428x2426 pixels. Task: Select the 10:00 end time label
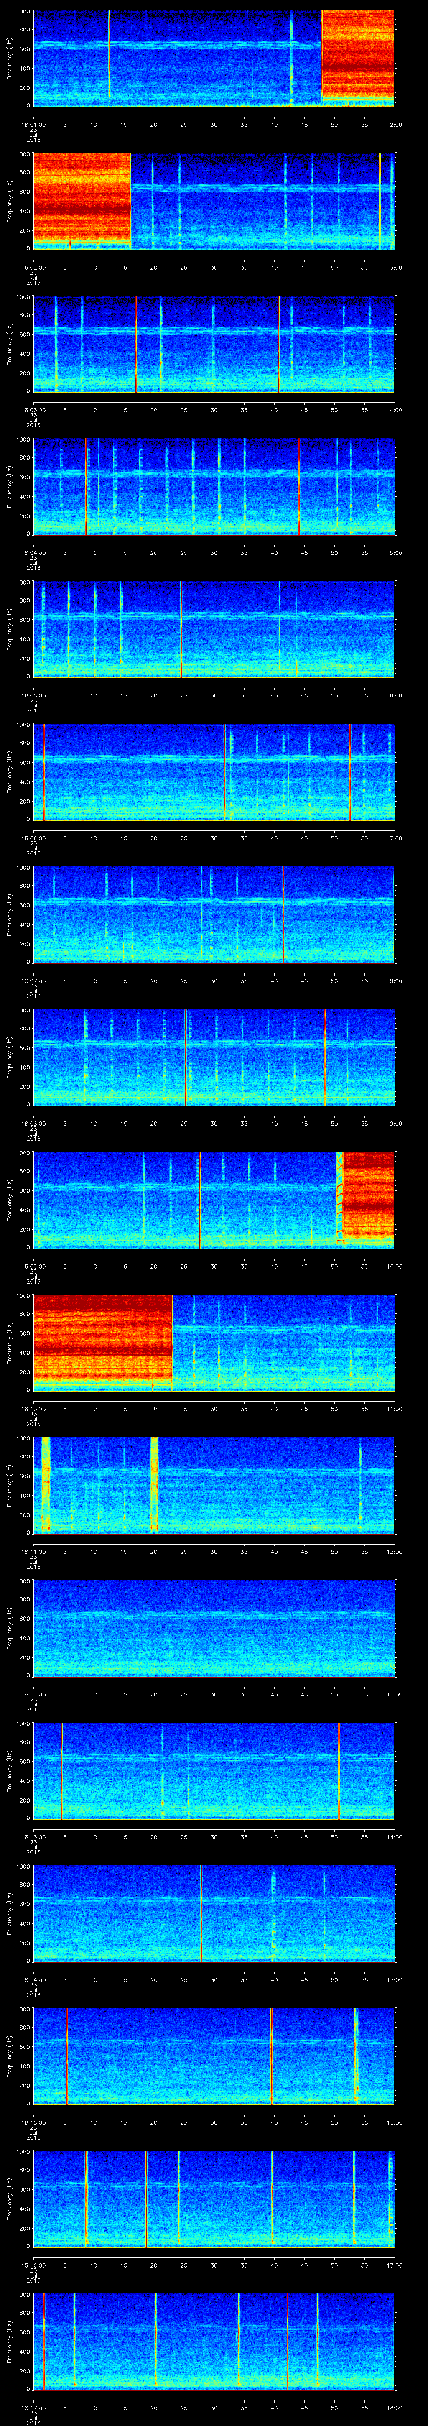click(x=394, y=1266)
